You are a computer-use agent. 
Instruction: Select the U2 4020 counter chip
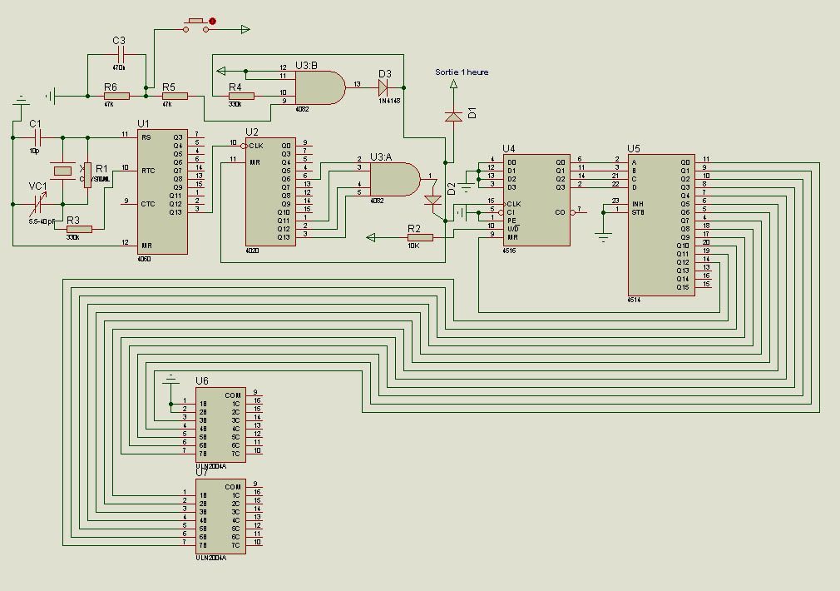[270, 191]
